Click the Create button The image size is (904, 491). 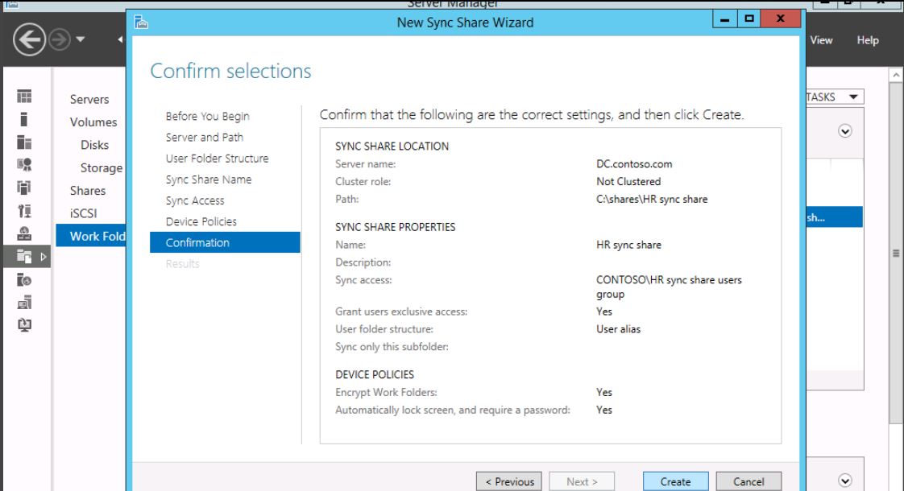675,481
